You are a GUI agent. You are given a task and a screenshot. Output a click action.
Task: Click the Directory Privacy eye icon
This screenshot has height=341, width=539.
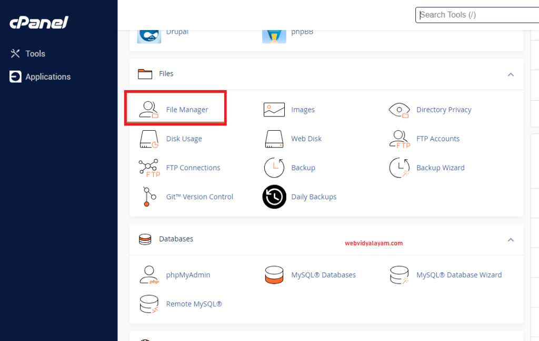coord(399,110)
